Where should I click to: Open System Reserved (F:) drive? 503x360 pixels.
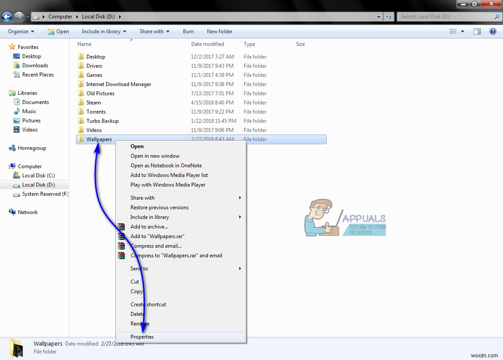(x=45, y=194)
